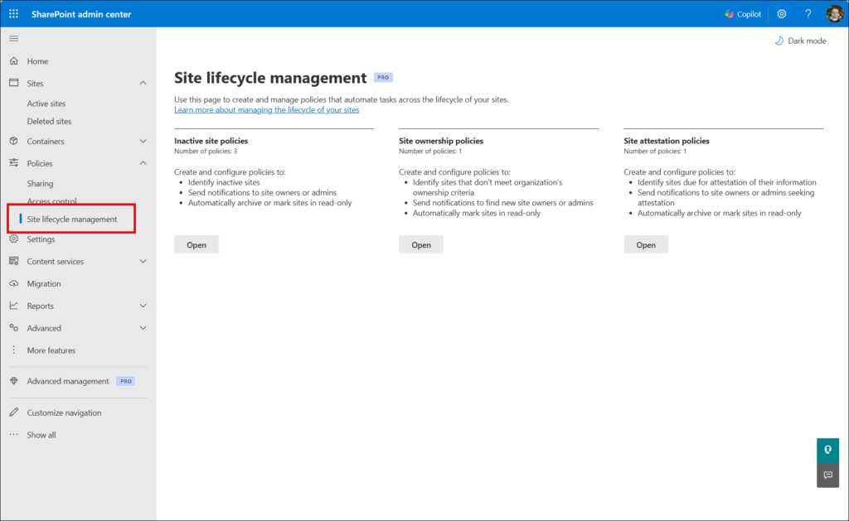Open Site ownership policies
Image resolution: width=849 pixels, height=521 pixels.
421,244
